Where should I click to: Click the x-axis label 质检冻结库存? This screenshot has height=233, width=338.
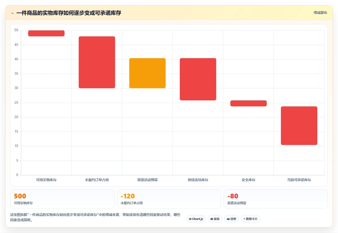coord(198,180)
